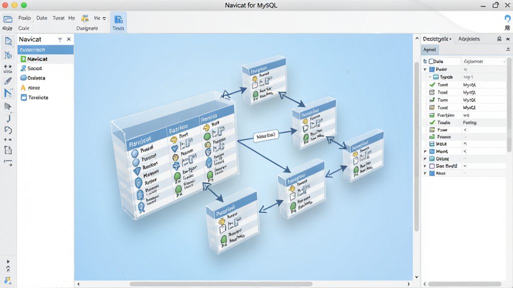Screen dimensions: 513x288
Task: Pin the Navicat side panel
Action: [x=60, y=39]
